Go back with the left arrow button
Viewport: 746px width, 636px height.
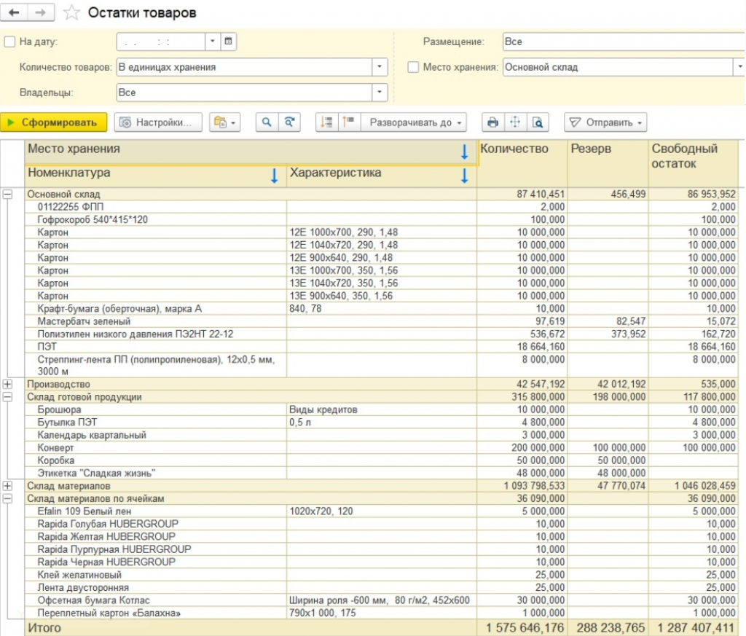pyautogui.click(x=14, y=12)
